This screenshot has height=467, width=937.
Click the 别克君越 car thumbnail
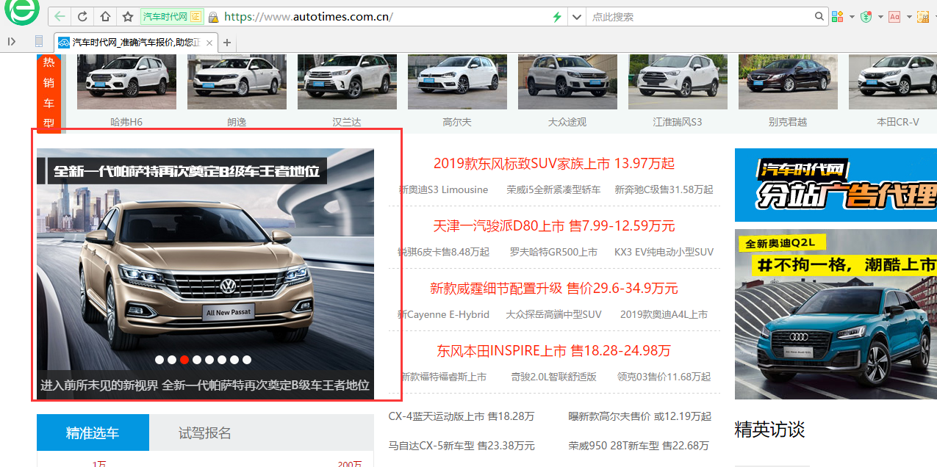pos(788,82)
